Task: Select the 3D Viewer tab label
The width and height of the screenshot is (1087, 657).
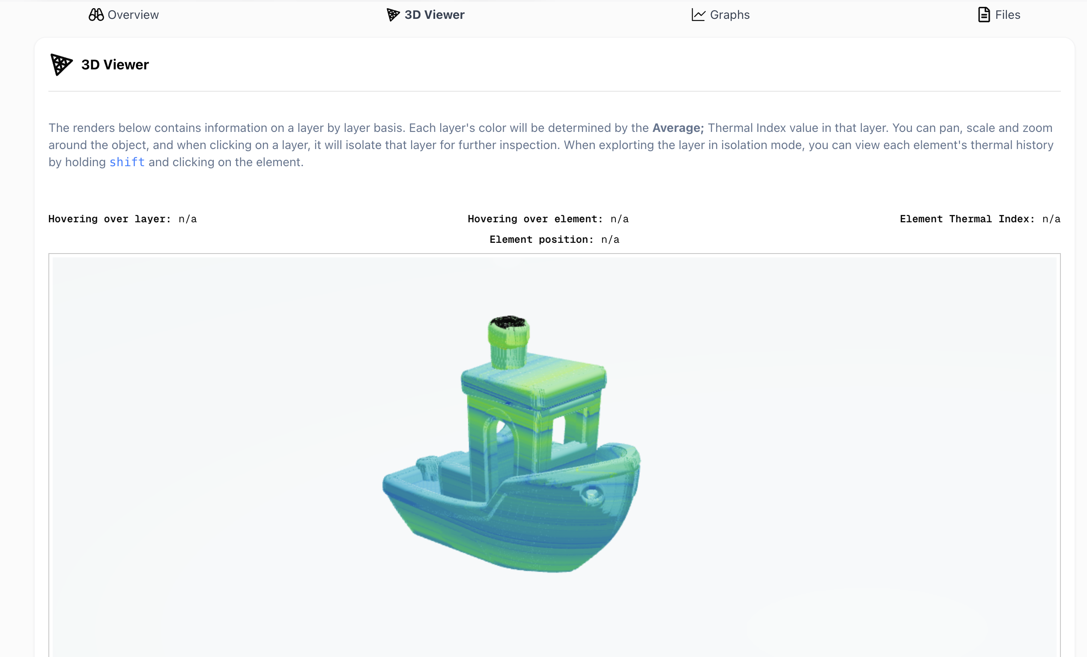Action: [434, 15]
